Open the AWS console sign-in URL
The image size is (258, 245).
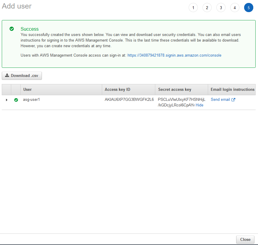point(174,55)
